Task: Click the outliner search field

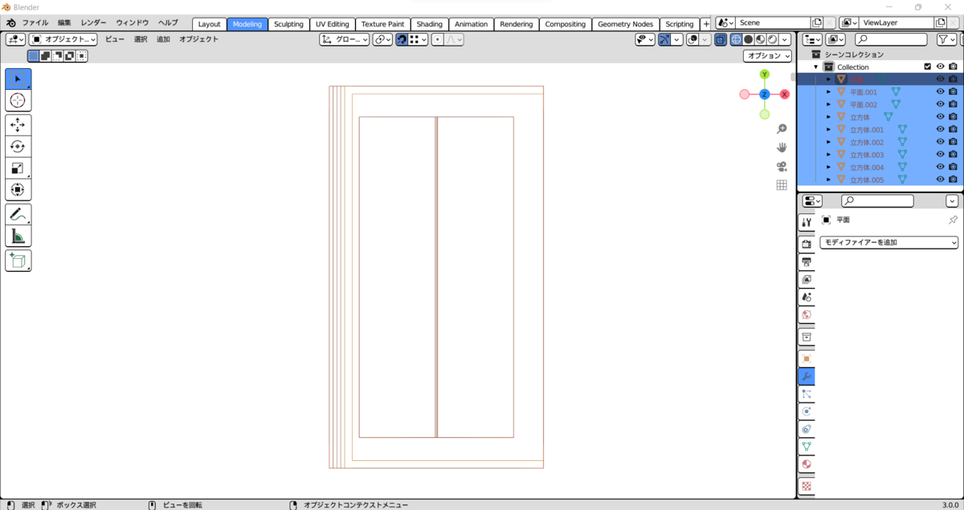Action: tap(890, 39)
